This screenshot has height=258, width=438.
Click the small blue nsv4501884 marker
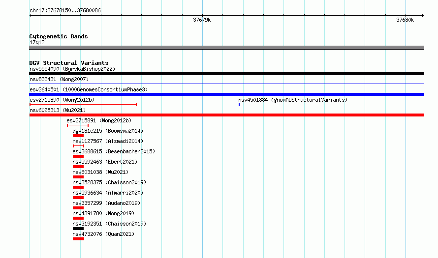coord(239,105)
